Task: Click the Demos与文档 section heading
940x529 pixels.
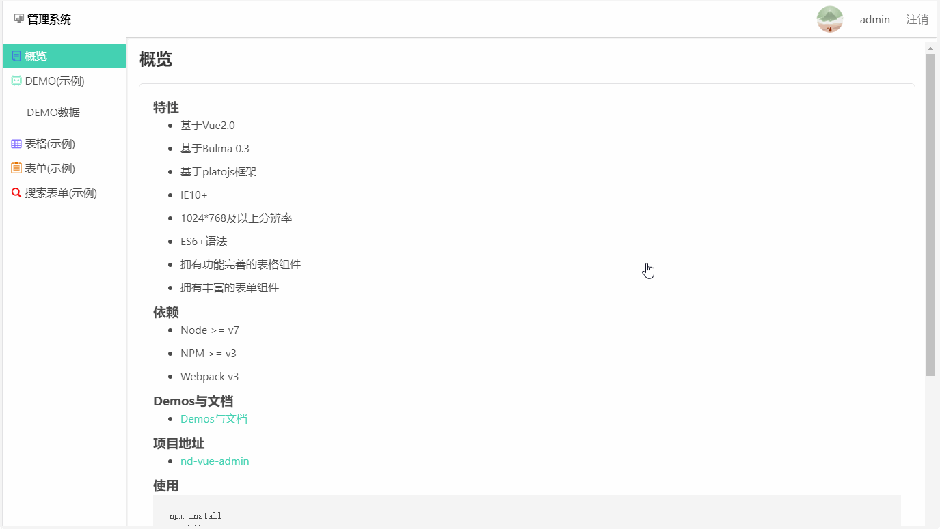Action: tap(193, 401)
